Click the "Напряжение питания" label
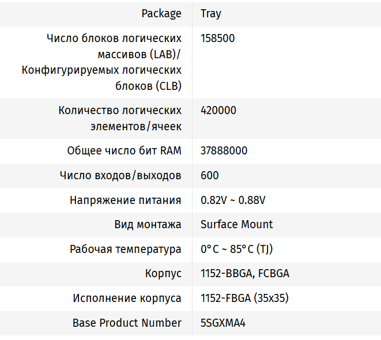Viewport: 381px width, 340px height. coord(126,200)
